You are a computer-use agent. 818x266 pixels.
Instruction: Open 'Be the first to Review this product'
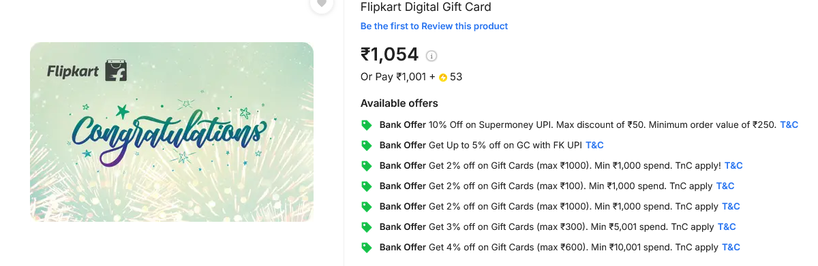point(434,26)
